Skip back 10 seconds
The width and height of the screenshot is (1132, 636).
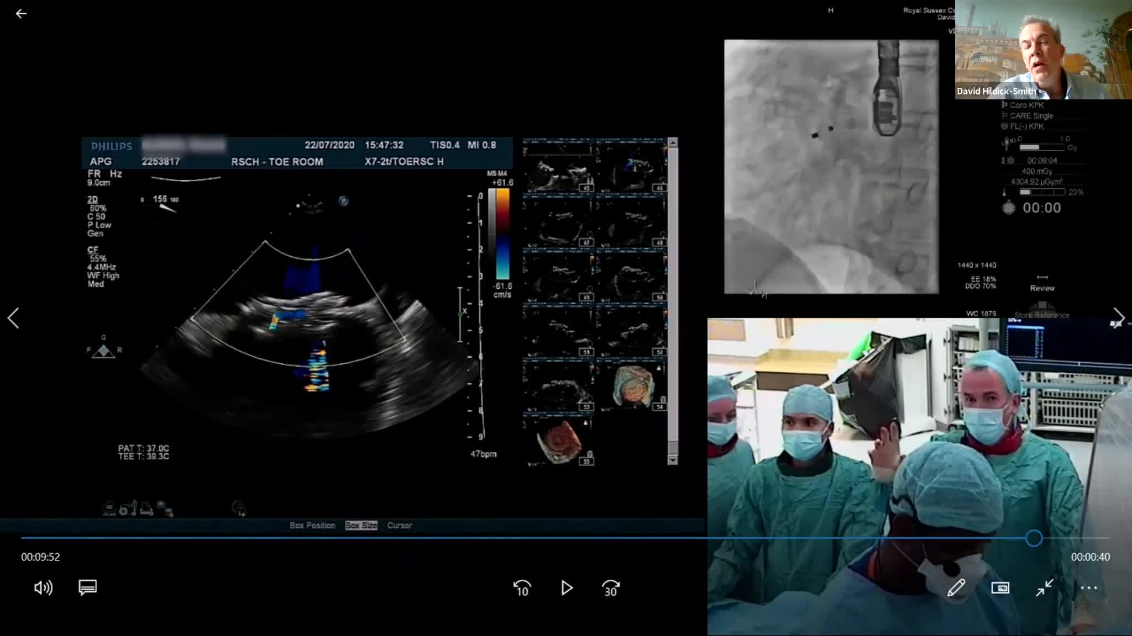(x=522, y=589)
